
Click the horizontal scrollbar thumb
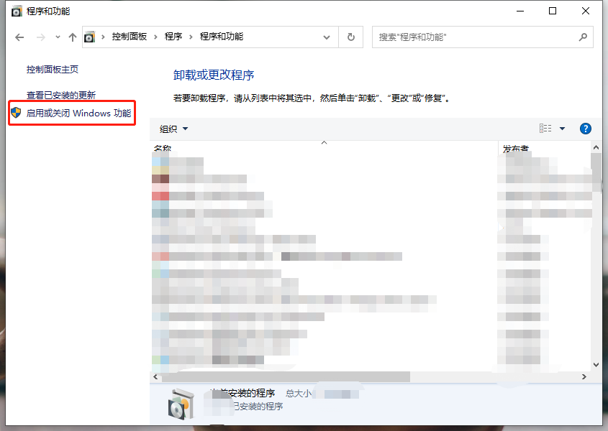click(286, 377)
